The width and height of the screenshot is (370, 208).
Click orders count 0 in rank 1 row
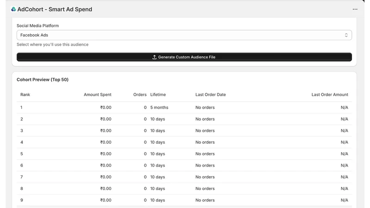point(145,108)
